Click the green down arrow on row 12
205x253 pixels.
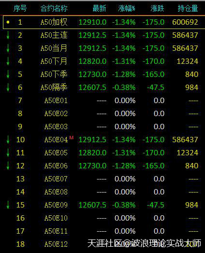8,166
